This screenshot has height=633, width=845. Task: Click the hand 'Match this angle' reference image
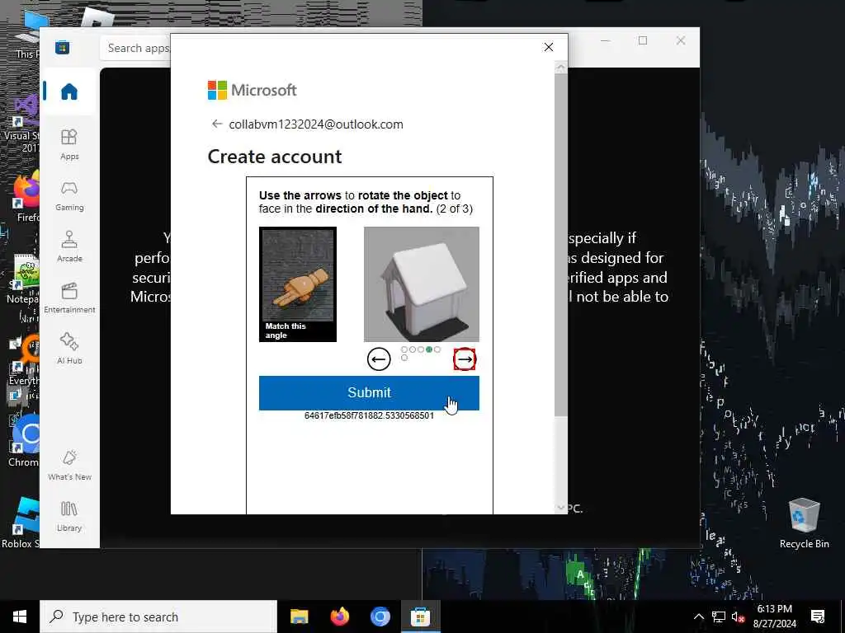(x=297, y=284)
